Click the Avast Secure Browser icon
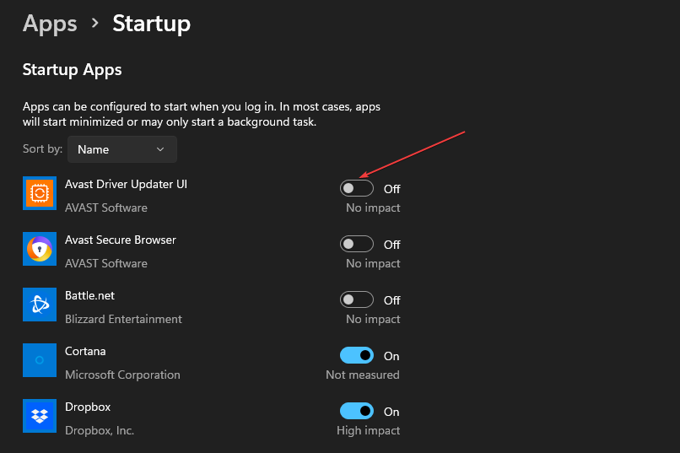Screen dimensions: 680x453 tap(40, 250)
